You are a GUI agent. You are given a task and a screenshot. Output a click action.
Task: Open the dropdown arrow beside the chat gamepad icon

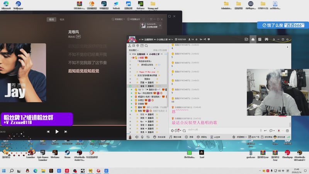[180, 131]
